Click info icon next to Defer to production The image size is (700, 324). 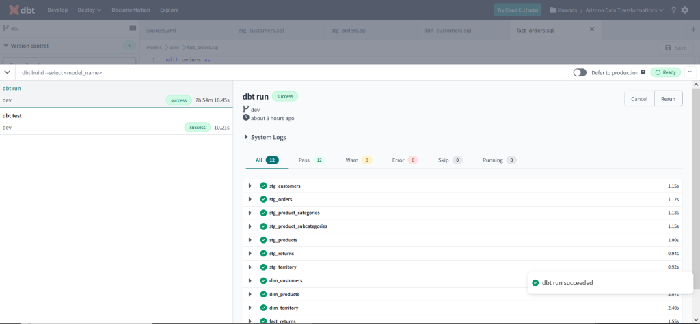[x=643, y=72]
